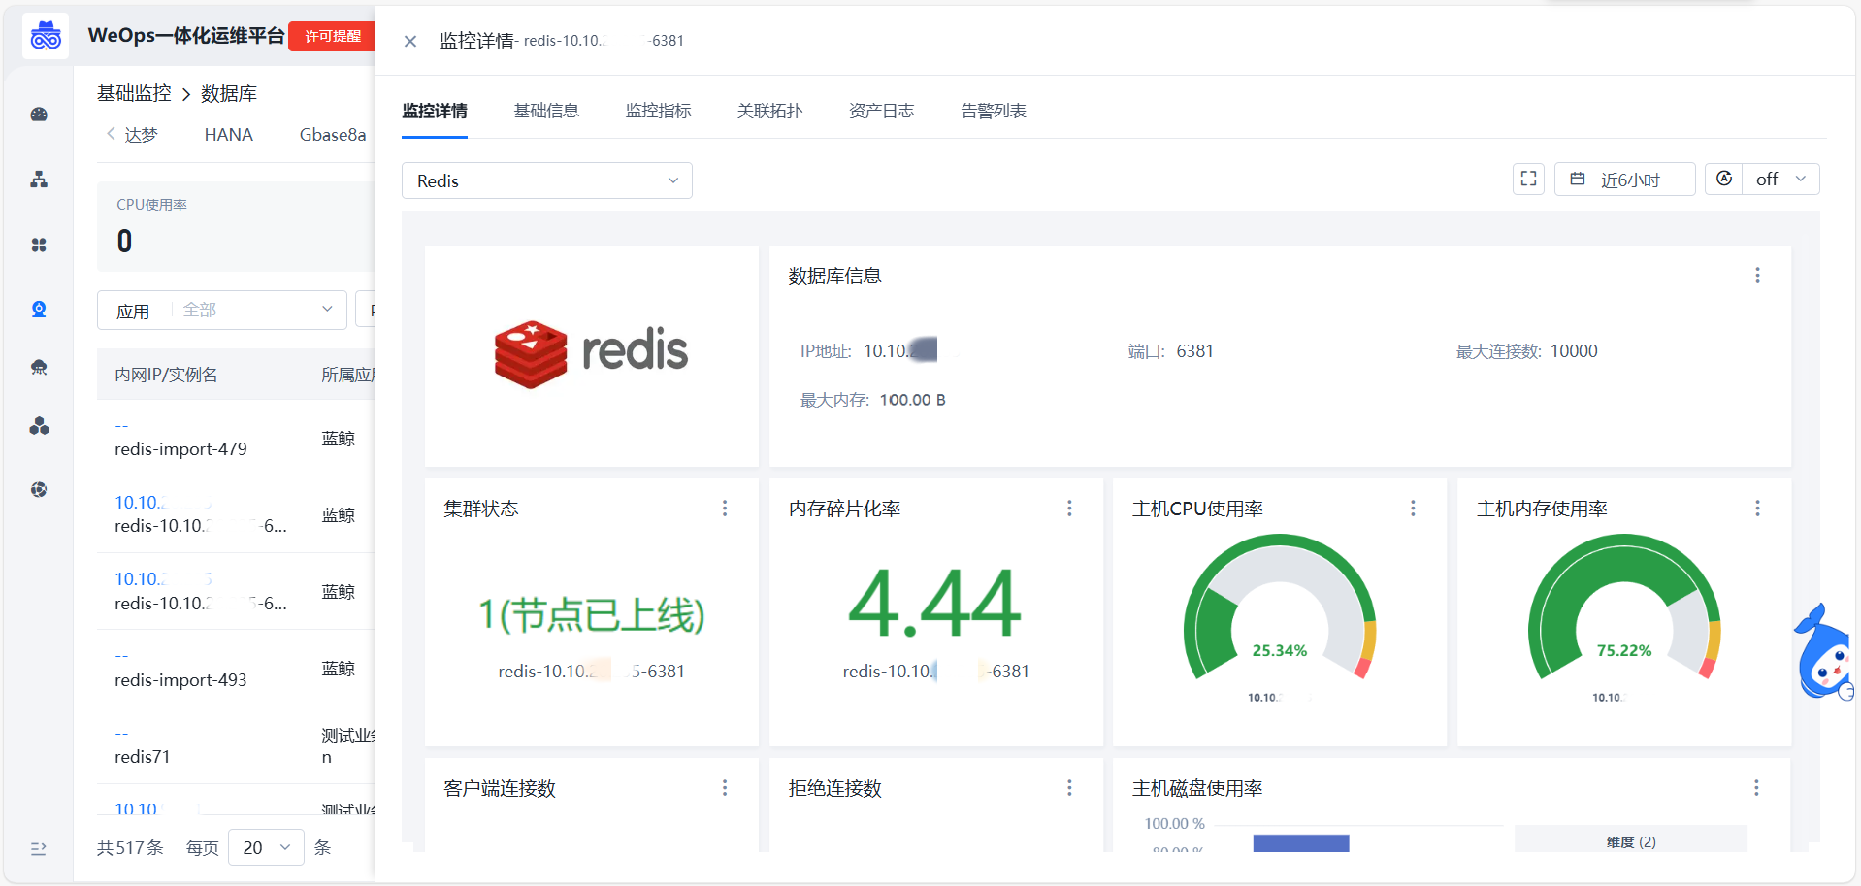Click the 许可提醒 button
This screenshot has width=1861, height=886.
(332, 36)
